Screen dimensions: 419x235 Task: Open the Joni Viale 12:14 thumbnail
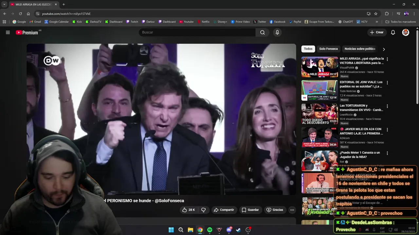point(319,90)
